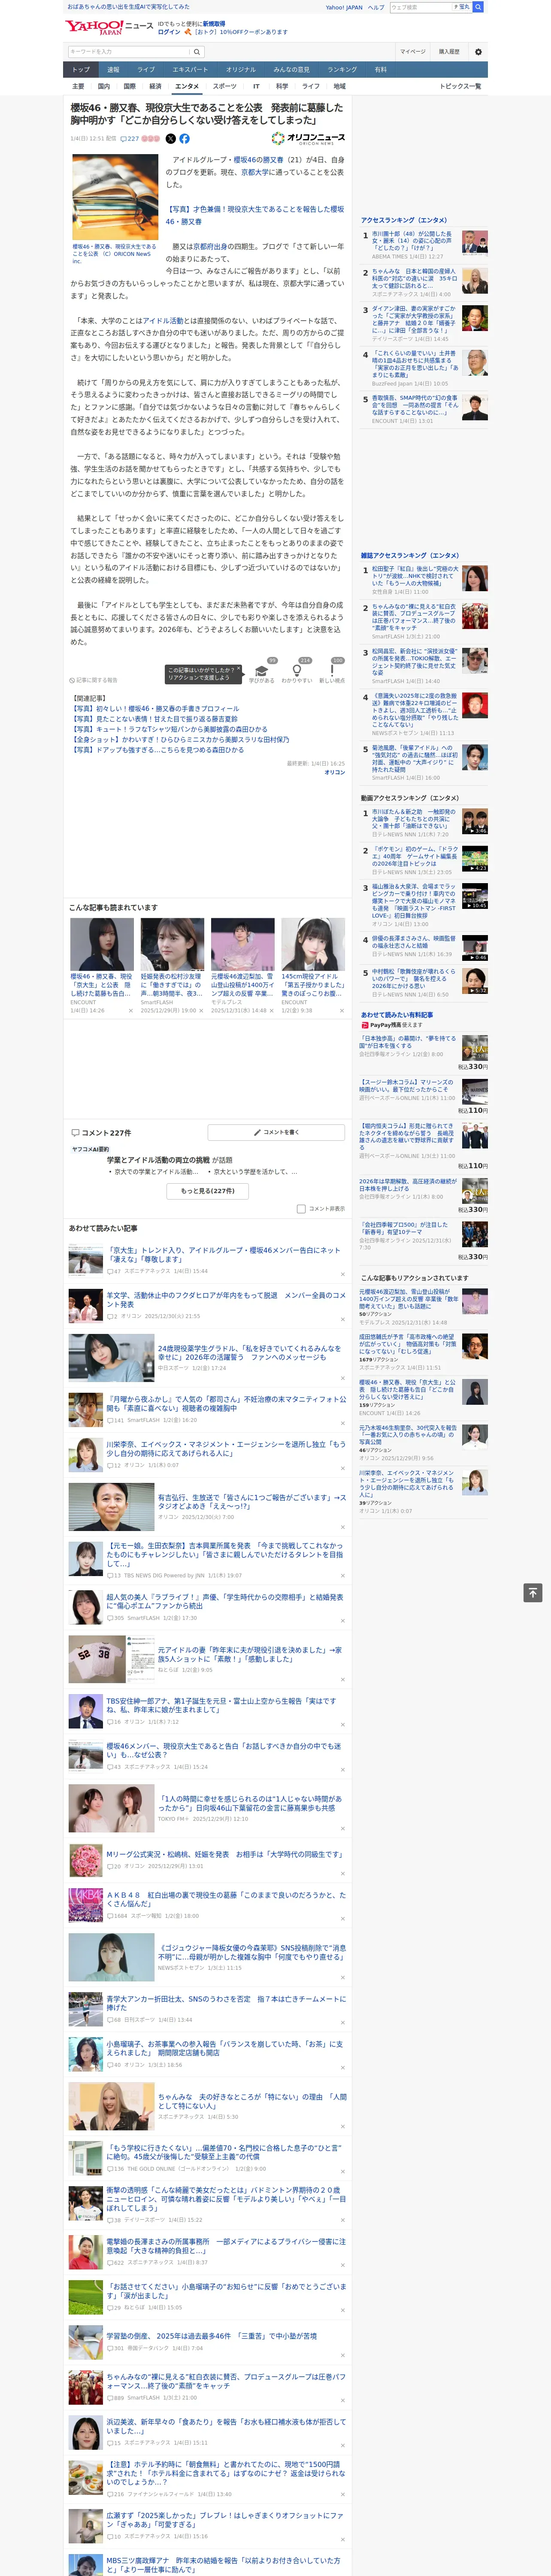
Task: Select the IT category
Action: point(256,87)
